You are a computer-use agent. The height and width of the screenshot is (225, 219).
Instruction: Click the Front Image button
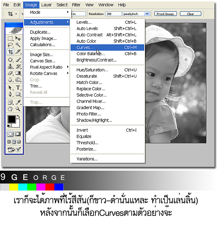point(165,14)
